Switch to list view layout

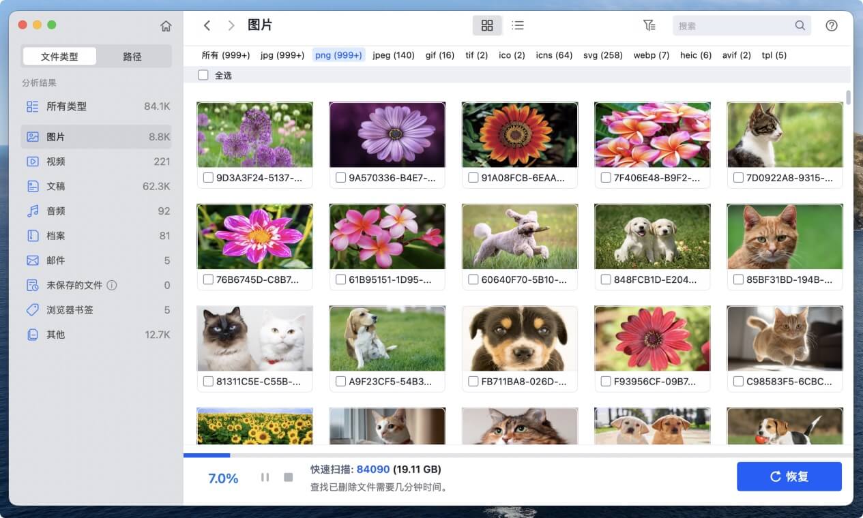pyautogui.click(x=518, y=25)
